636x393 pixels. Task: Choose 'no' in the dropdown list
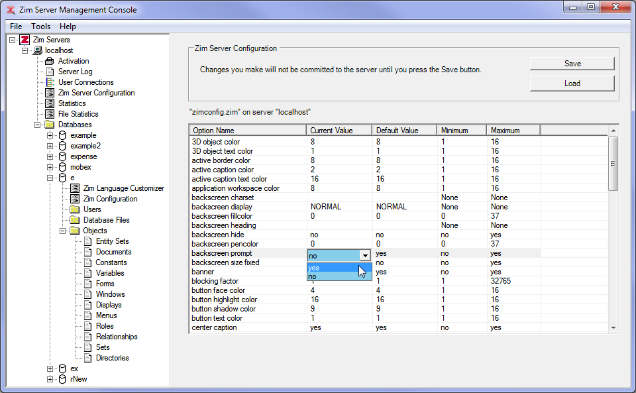coord(339,276)
